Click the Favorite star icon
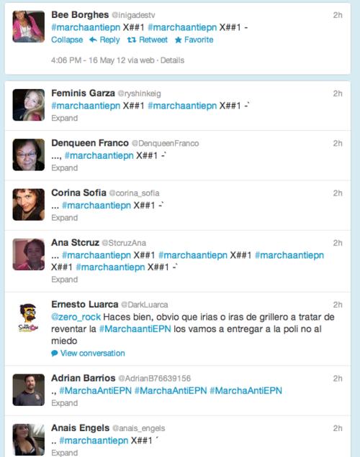The height and width of the screenshot is (457, 360). click(178, 40)
